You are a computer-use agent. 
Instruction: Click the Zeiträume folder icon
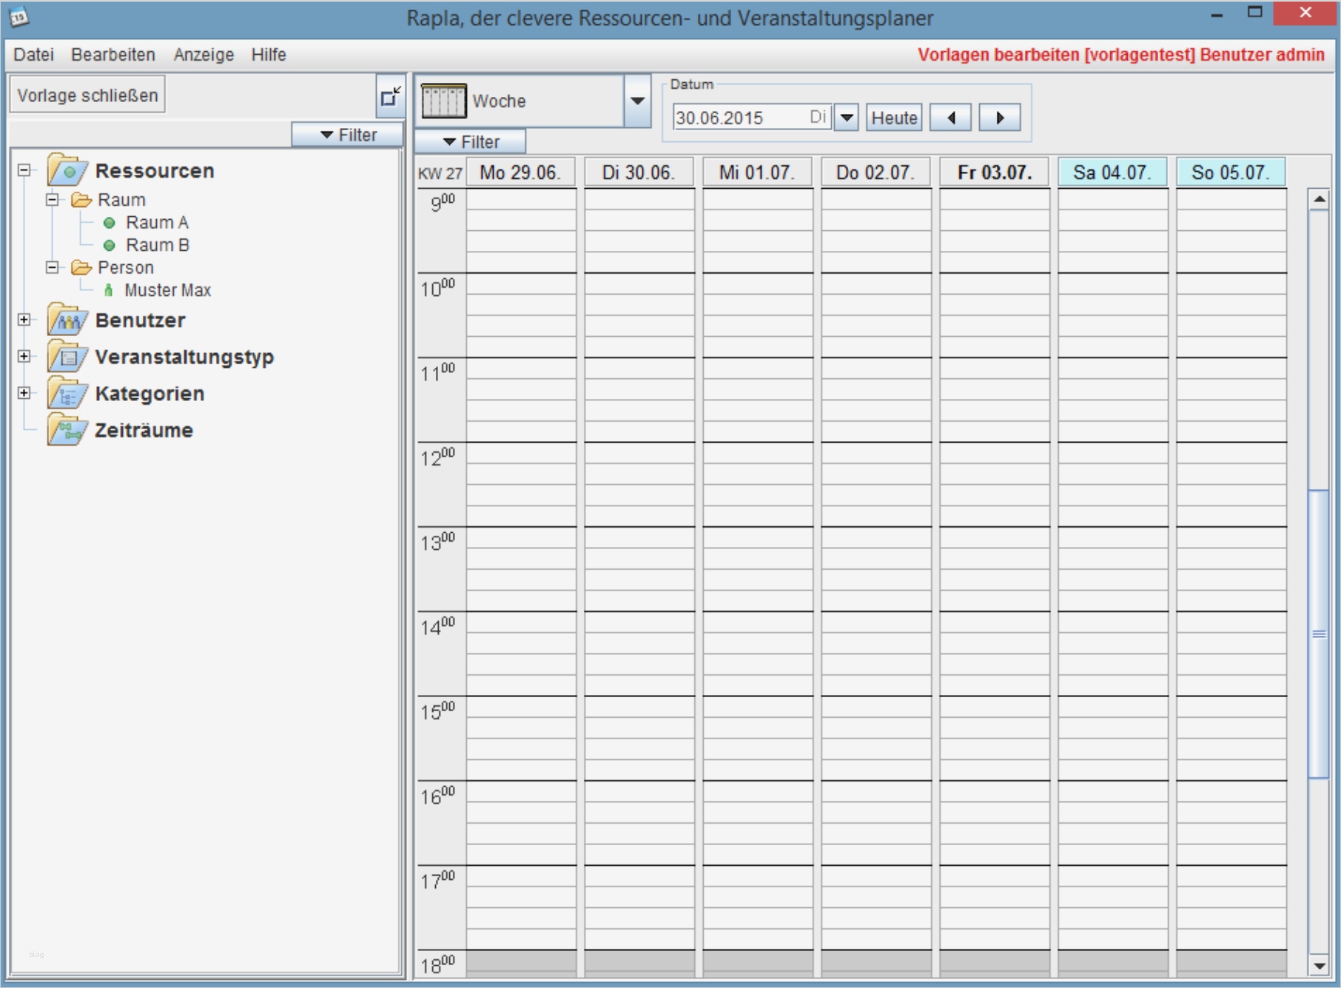[67, 430]
